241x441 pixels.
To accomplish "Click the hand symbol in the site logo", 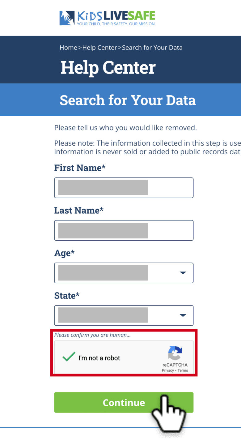I will point(66,18).
